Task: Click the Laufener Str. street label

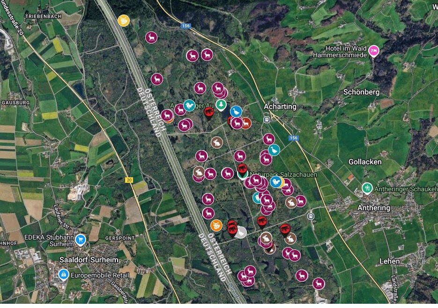Action: [61, 216]
